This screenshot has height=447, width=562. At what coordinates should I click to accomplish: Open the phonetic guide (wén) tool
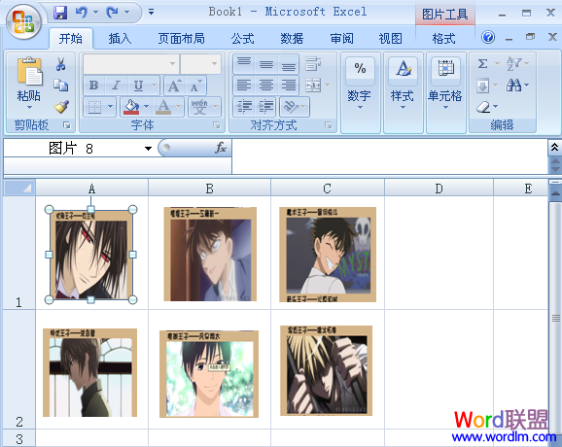(200, 106)
